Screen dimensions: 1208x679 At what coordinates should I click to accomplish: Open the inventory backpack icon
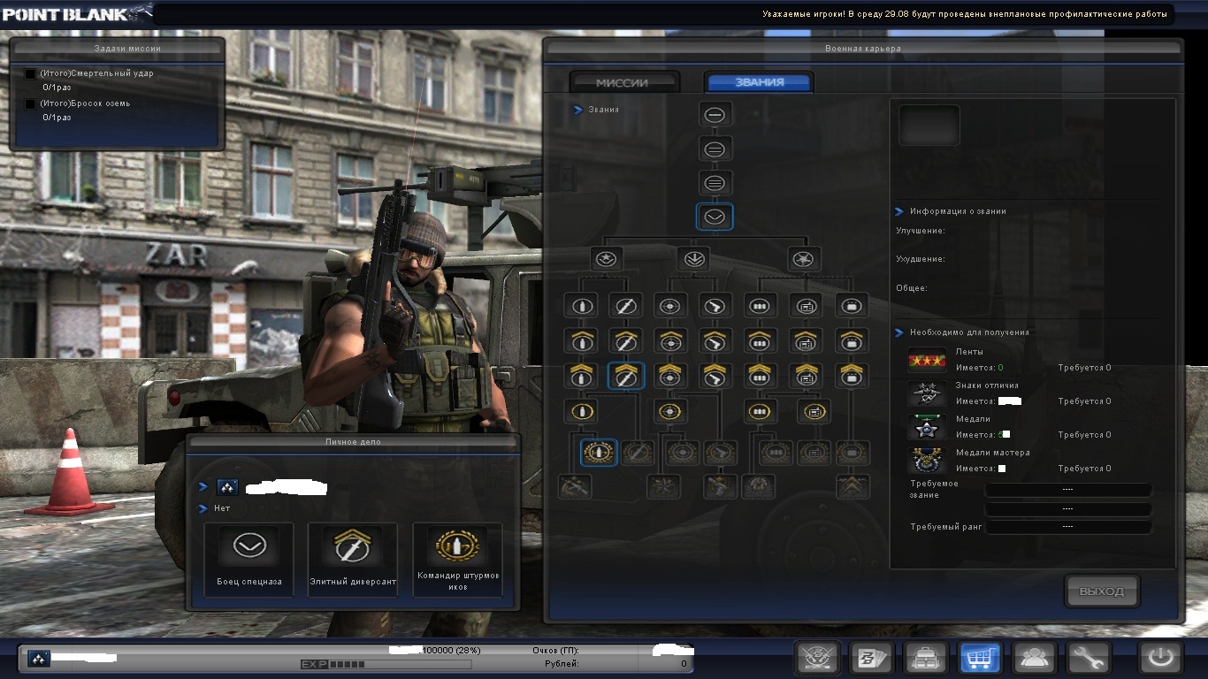925,658
